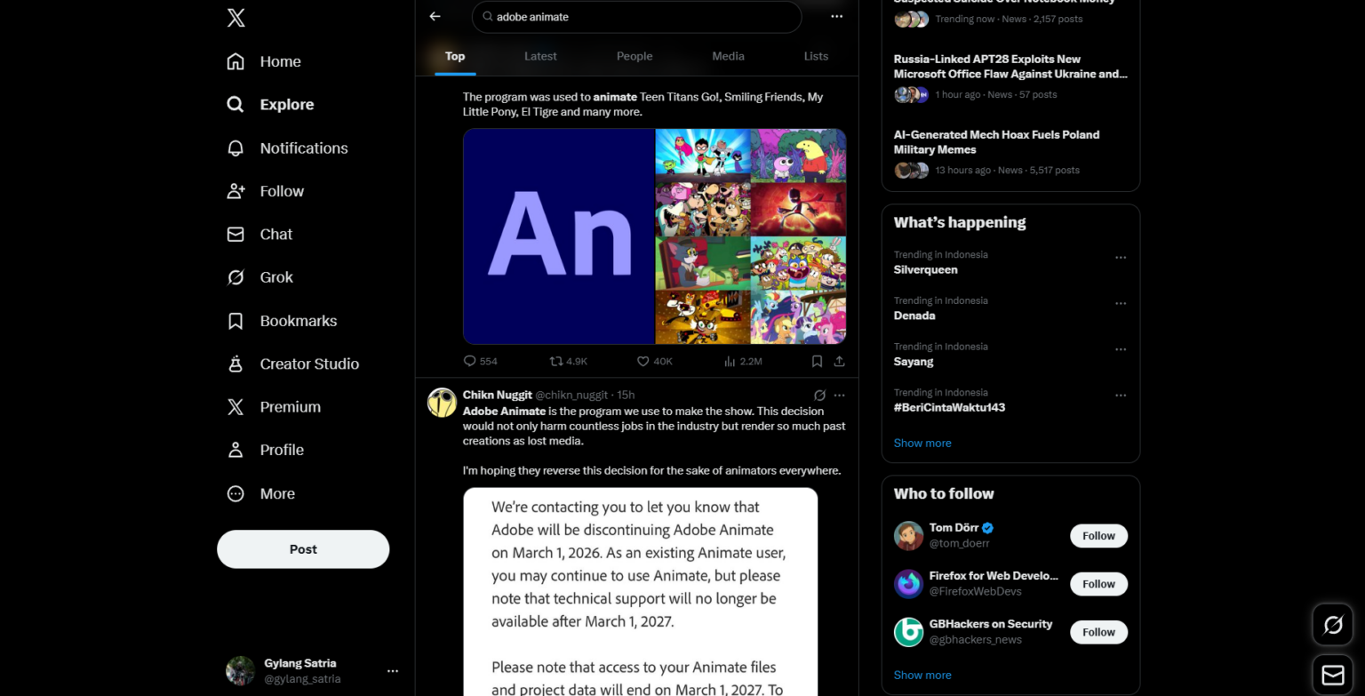
Task: Open options for #BeriCintaWaktu143 trend
Action: pyautogui.click(x=1121, y=395)
